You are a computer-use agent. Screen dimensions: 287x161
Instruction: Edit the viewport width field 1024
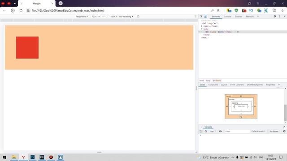(x=94, y=17)
